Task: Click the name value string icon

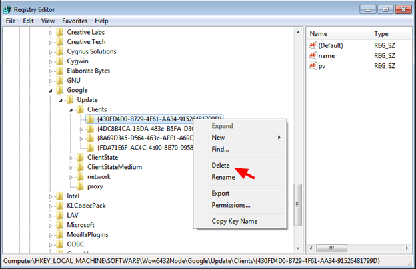Action: tap(313, 55)
